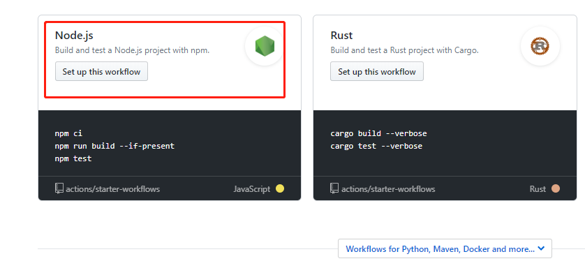The image size is (585, 268).
Task: Click the Rust card title
Action: 341,36
